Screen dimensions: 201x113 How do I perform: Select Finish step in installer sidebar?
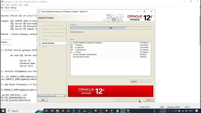tap(44, 47)
